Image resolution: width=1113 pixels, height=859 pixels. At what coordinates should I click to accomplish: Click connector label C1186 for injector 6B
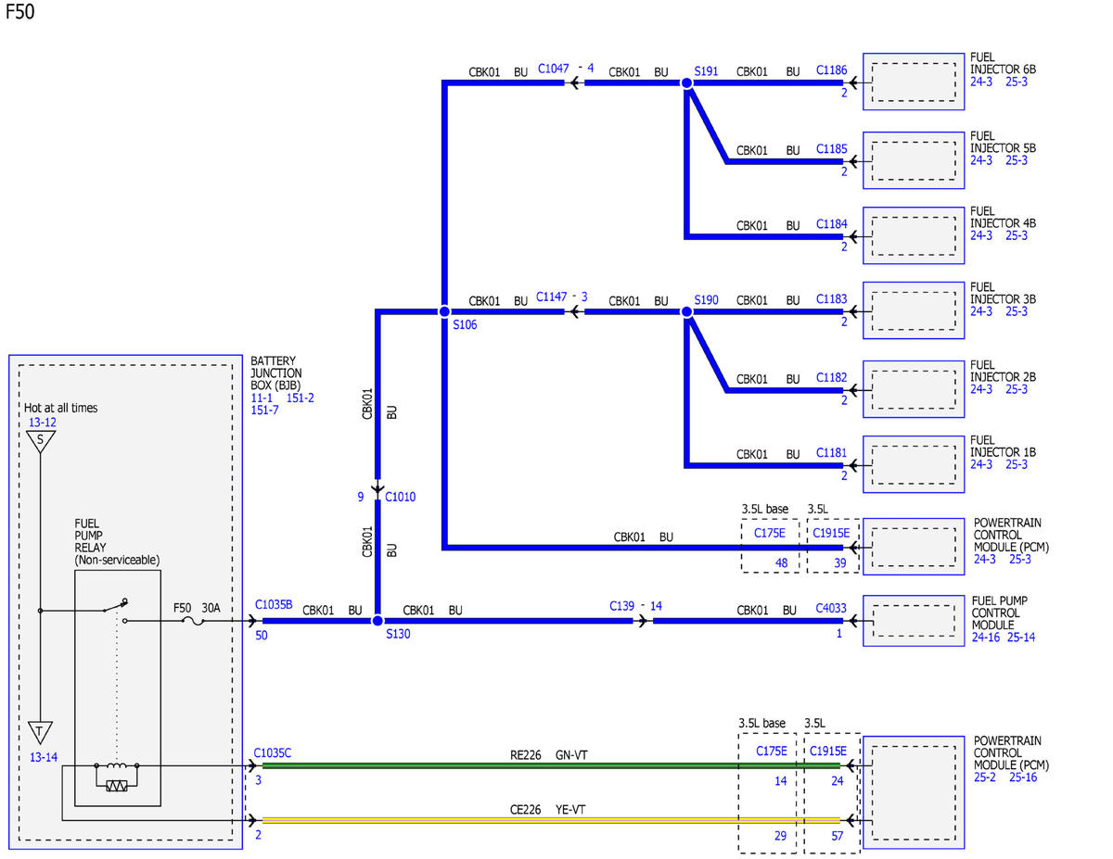tap(832, 69)
